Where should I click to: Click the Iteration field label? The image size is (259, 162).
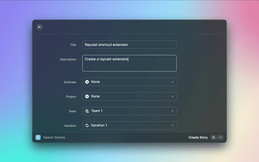(x=70, y=126)
